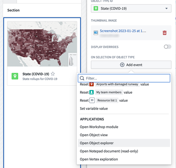Click the dropdown arrow in Object Type ID

pyautogui.click(x=166, y=8)
